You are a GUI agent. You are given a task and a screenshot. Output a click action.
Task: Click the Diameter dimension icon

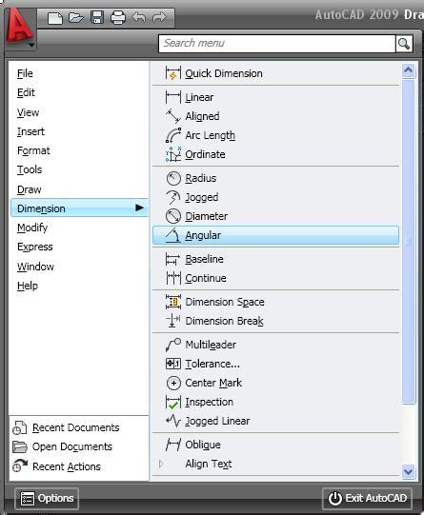pyautogui.click(x=173, y=216)
